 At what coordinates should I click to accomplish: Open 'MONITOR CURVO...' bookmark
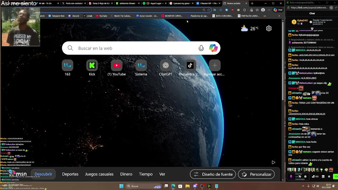[x=172, y=16]
